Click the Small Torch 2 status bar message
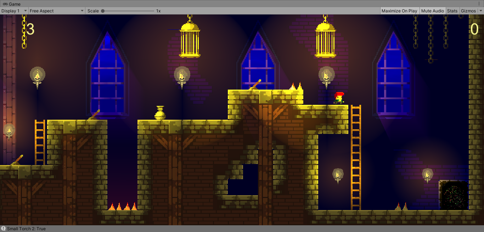The width and height of the screenshot is (484, 232). (27, 229)
